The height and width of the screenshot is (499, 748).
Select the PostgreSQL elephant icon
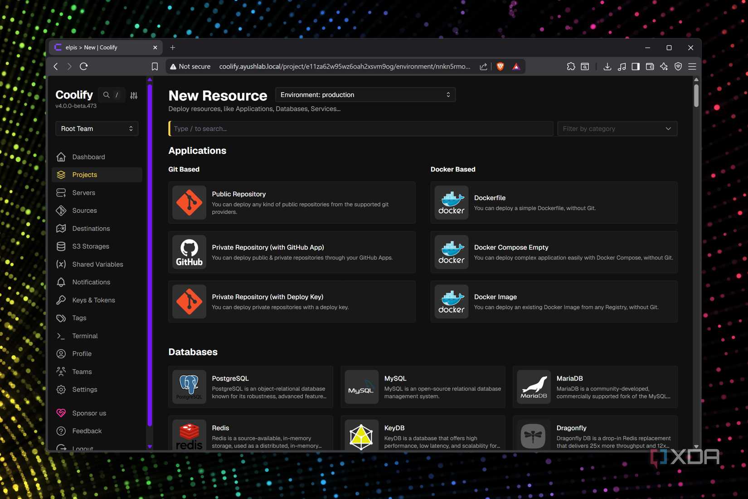189,387
